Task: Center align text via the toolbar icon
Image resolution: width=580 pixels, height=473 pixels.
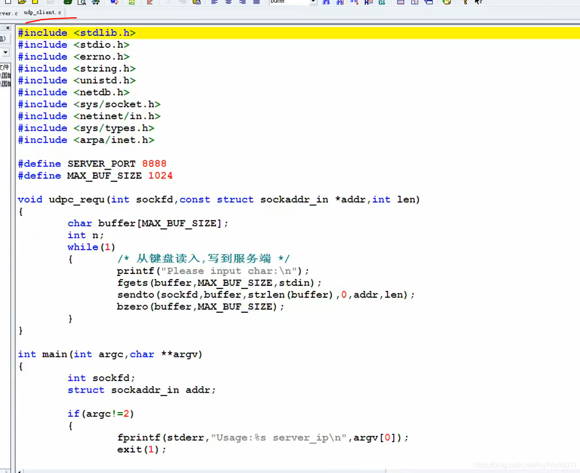Action: pos(229,2)
